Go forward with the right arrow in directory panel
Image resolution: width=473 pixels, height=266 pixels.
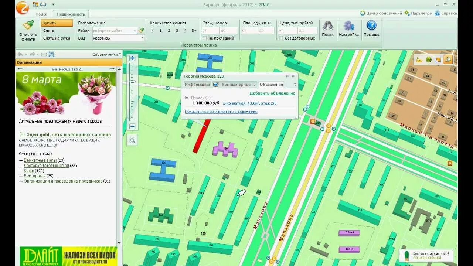32,54
